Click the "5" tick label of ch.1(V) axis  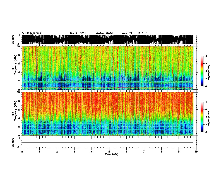[x=19, y=35]
